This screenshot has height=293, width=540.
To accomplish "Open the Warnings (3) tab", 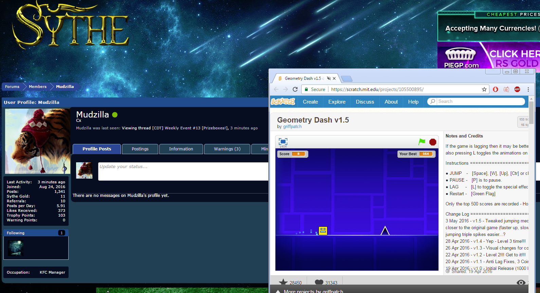I will 227,149.
